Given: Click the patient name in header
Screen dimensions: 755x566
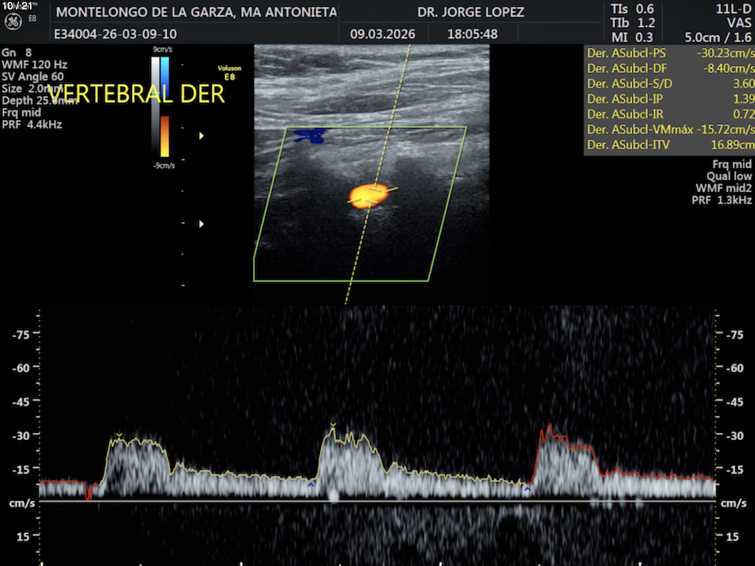Looking at the screenshot, I should (196, 12).
